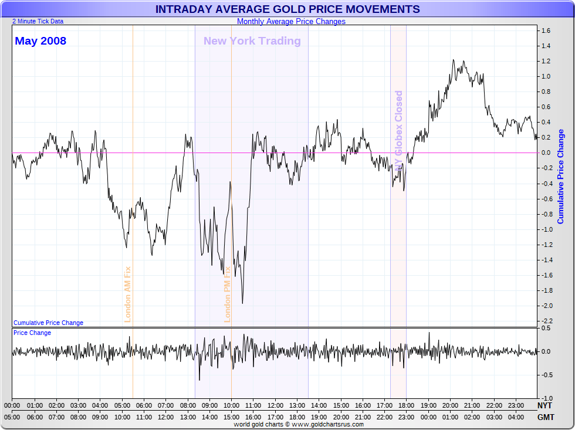This screenshot has width=575, height=430.
Task: Click the 15:00 tick on the GMT axis
Action: pyautogui.click(x=231, y=417)
